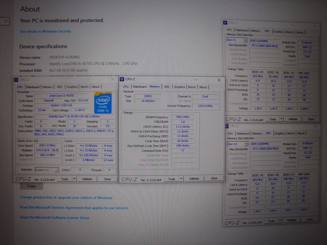Click Validate button in CPU window

[x=87, y=179]
